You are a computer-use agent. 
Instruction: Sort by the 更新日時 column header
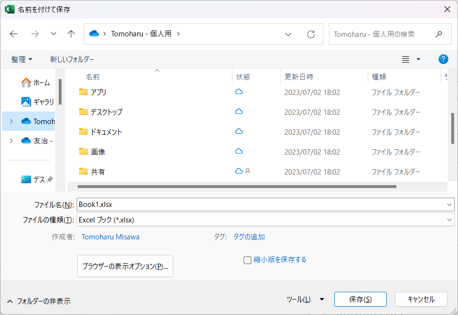[x=299, y=77]
